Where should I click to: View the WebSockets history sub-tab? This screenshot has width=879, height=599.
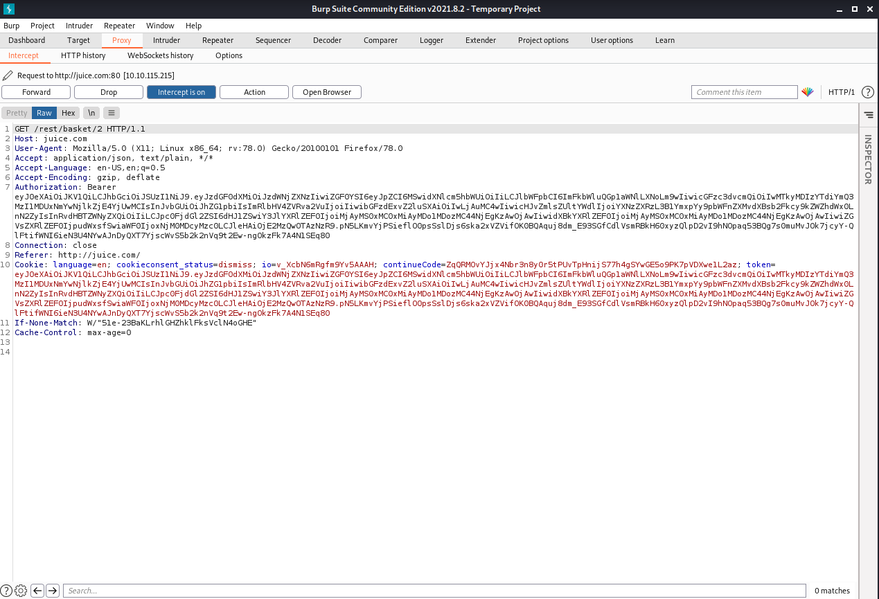point(161,55)
